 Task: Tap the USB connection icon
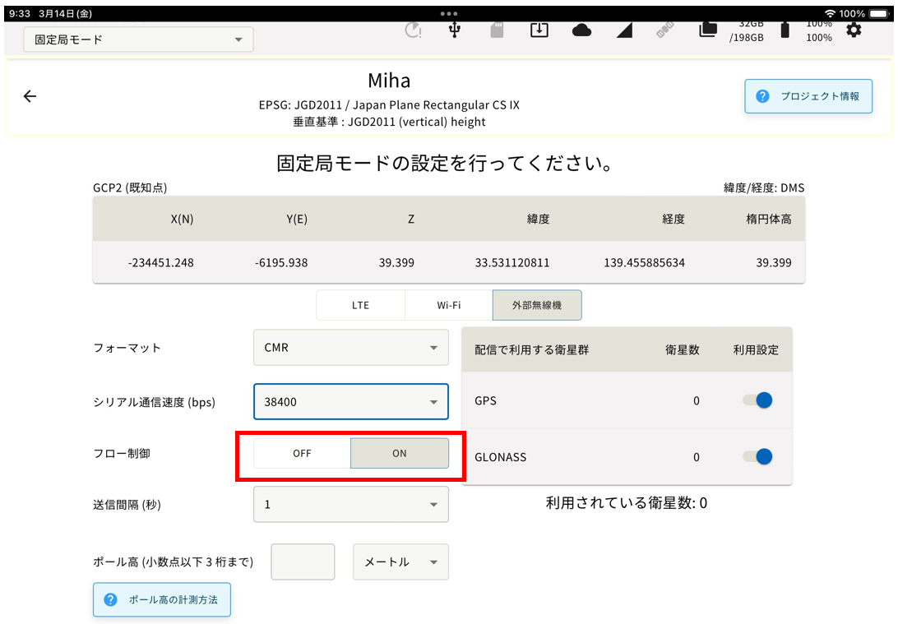coord(455,30)
